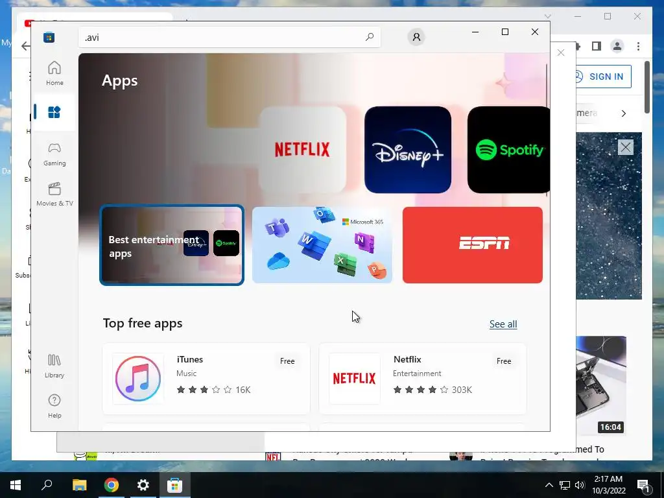Image resolution: width=664 pixels, height=498 pixels.
Task: Open taskbar search magnifier
Action: click(x=47, y=485)
